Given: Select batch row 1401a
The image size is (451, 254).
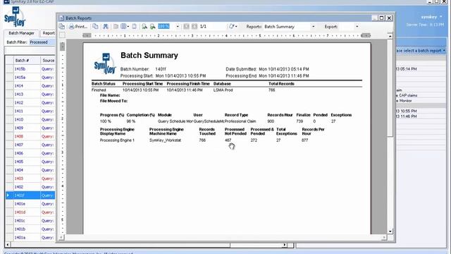Looking at the screenshot, I should click(x=30, y=238).
